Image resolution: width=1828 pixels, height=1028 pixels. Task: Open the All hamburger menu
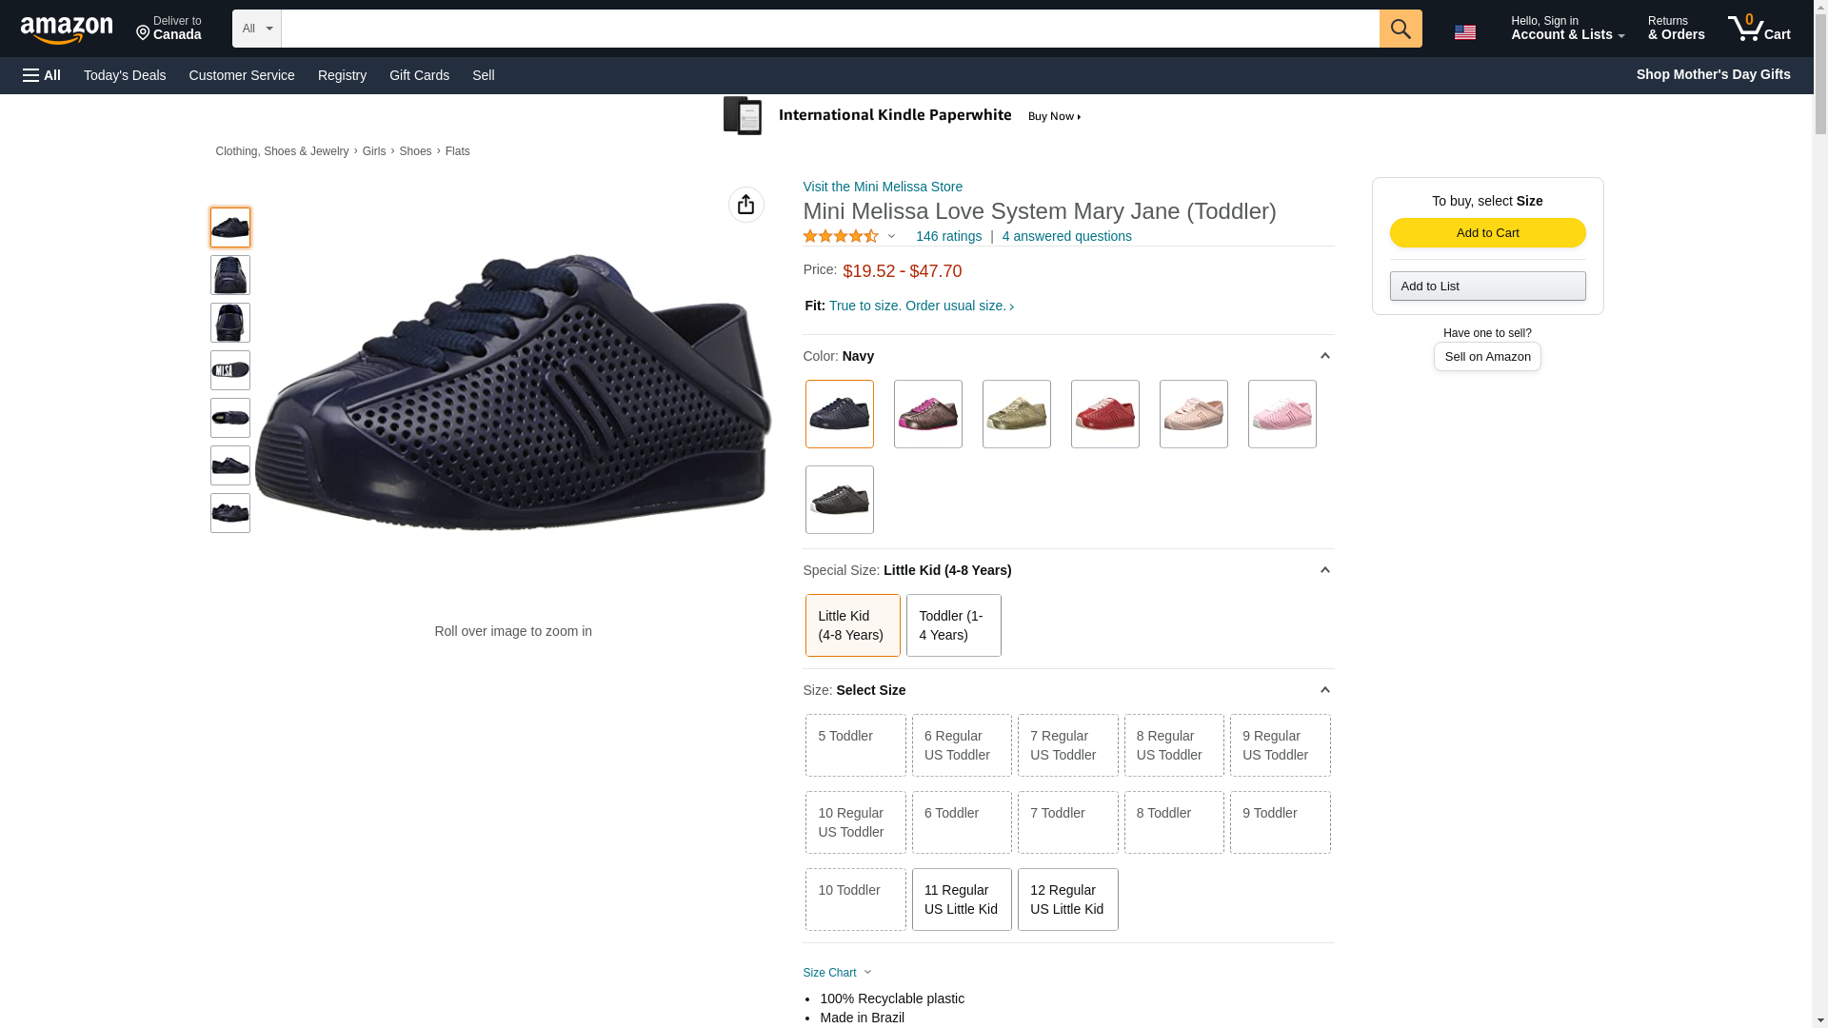pyautogui.click(x=42, y=75)
